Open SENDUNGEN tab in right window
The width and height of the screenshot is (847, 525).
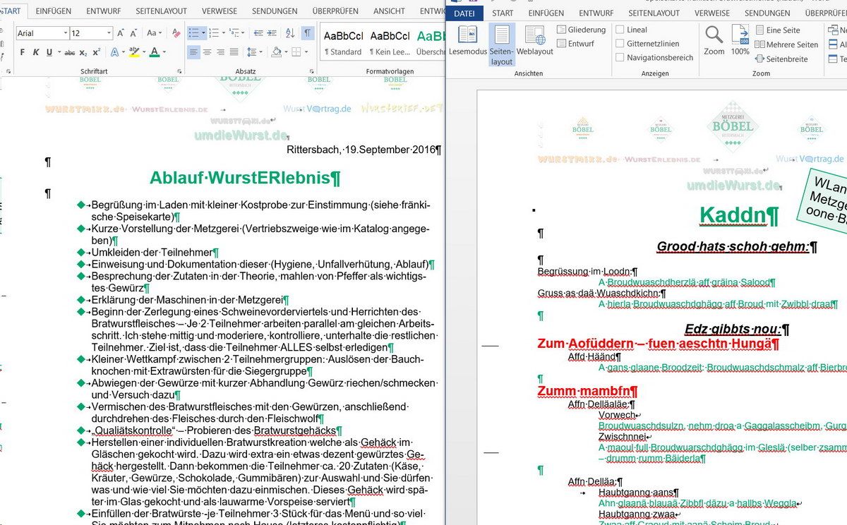point(767,13)
